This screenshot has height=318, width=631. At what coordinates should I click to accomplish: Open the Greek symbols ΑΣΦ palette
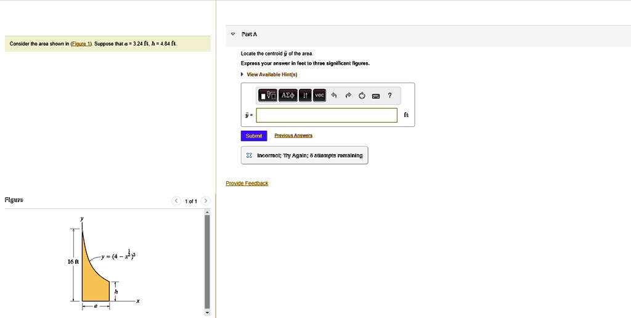coord(288,96)
